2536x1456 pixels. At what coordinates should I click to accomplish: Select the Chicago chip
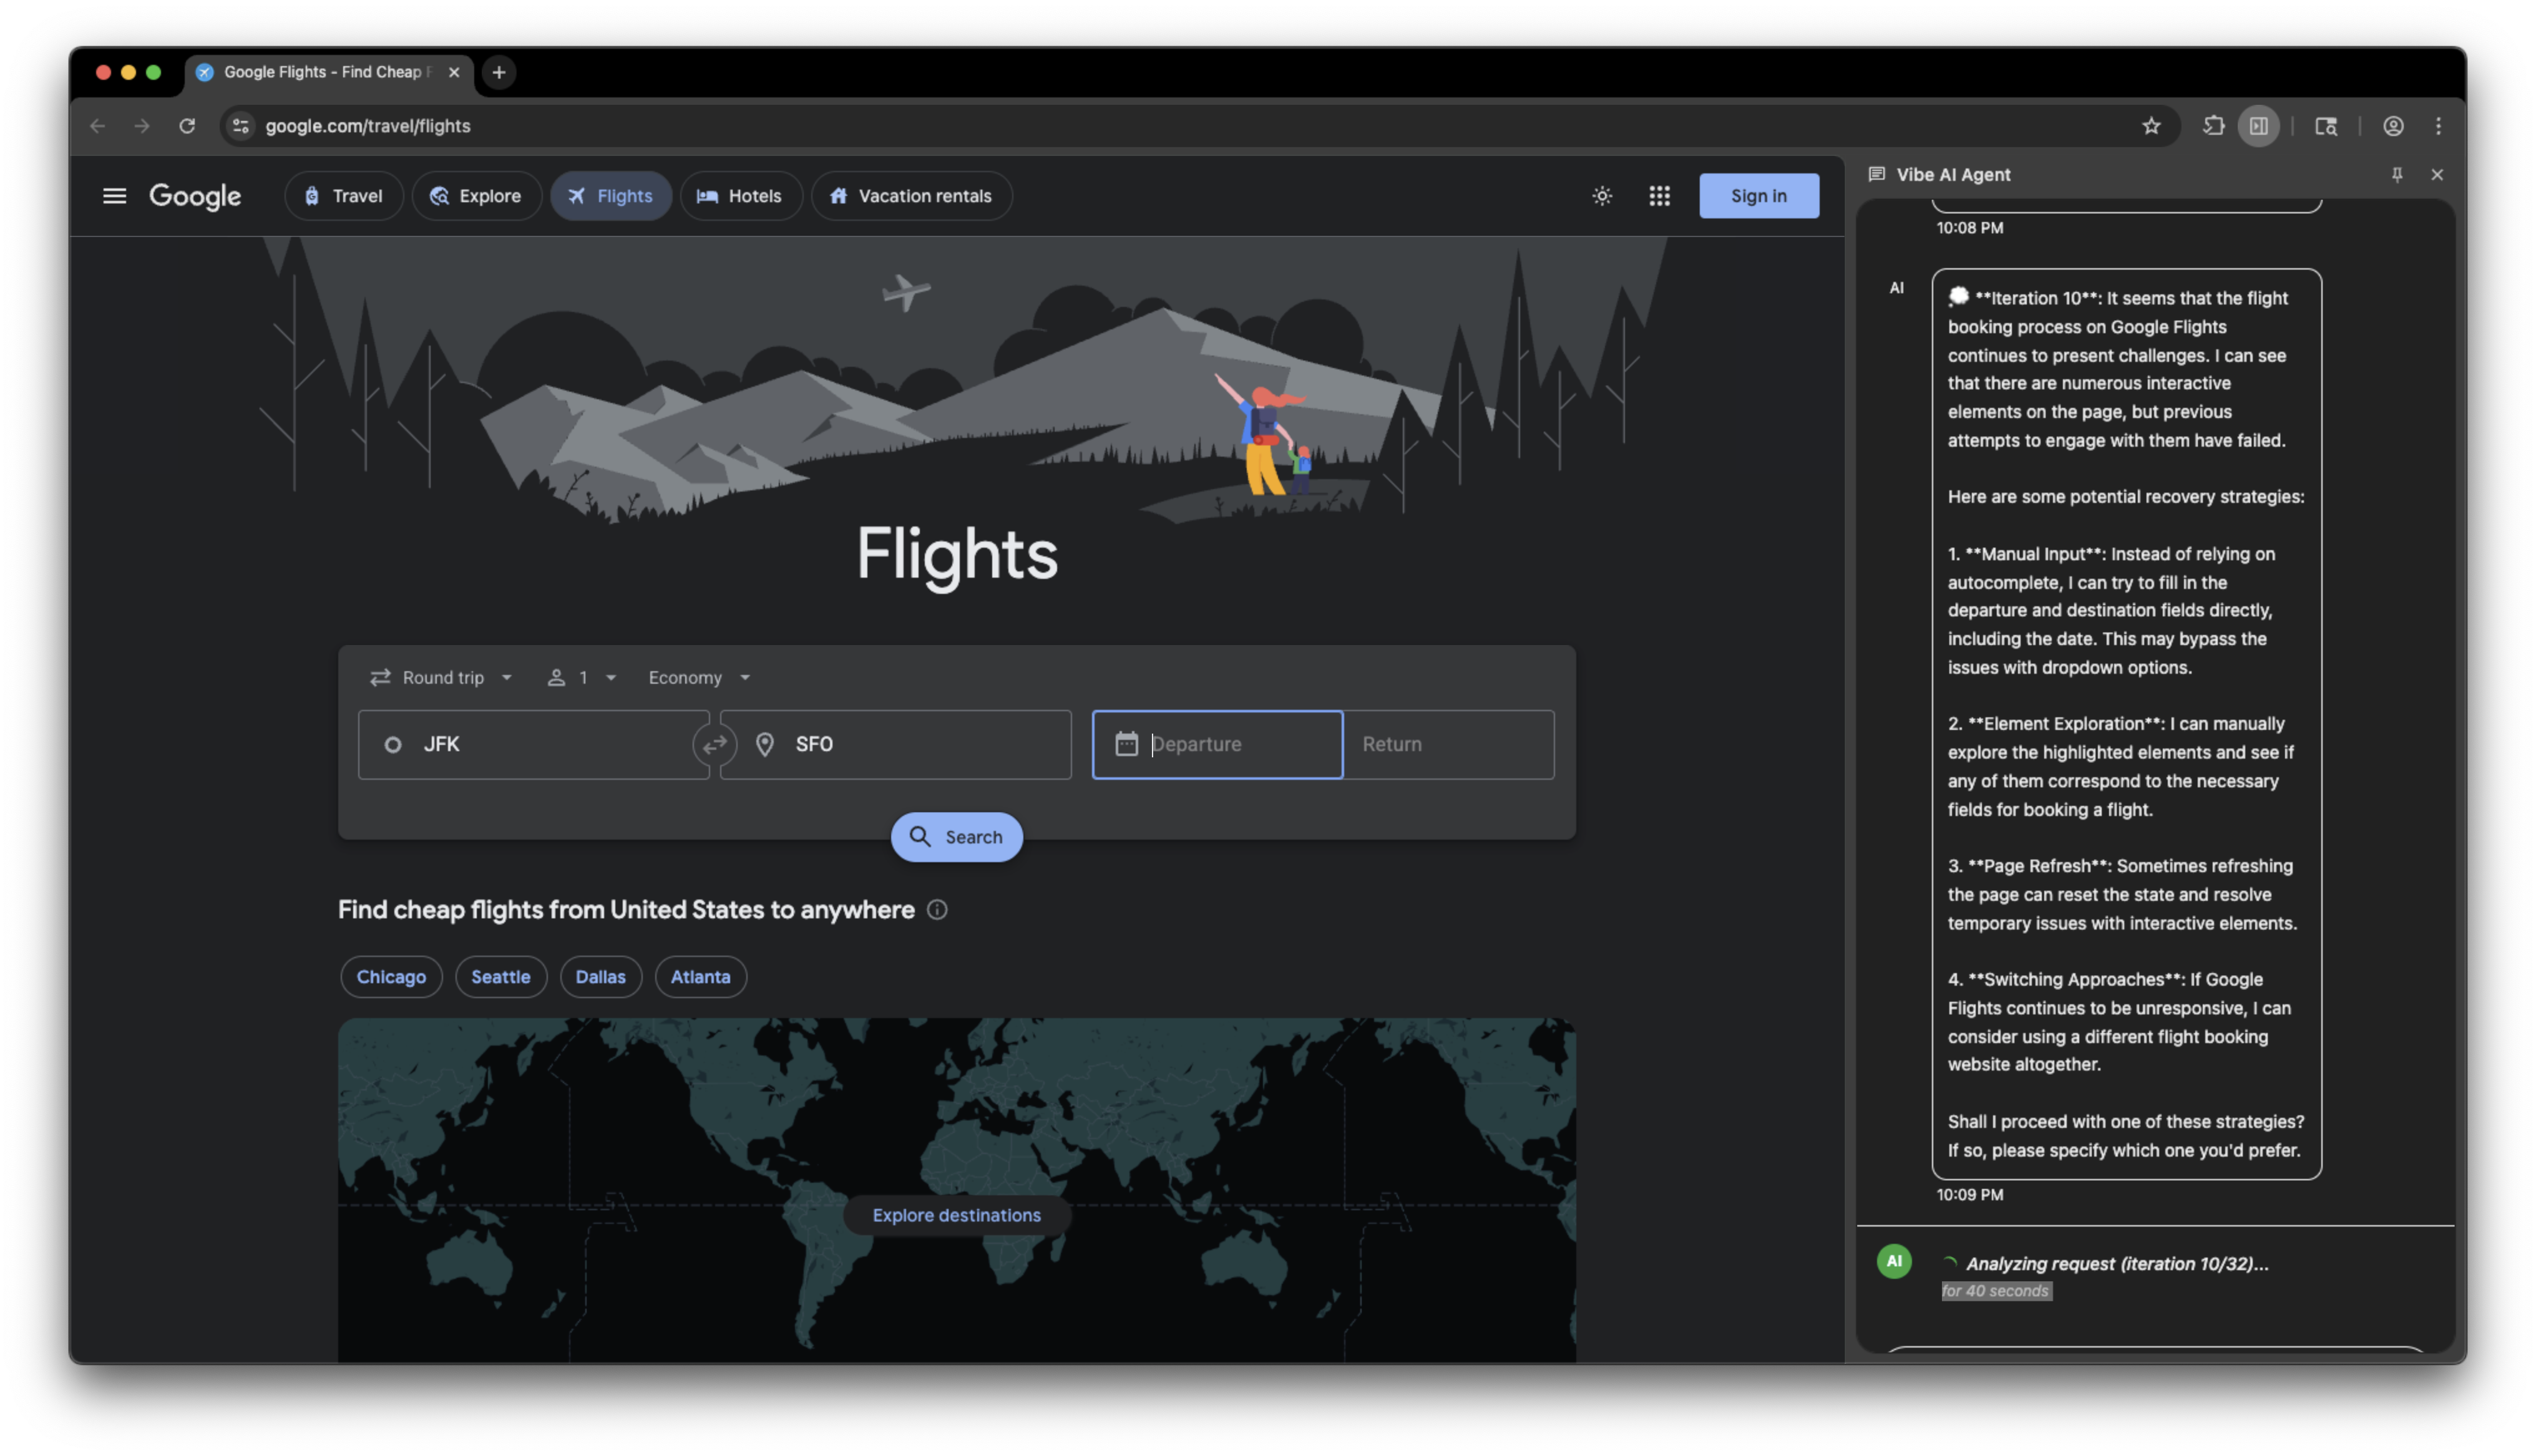(x=391, y=977)
